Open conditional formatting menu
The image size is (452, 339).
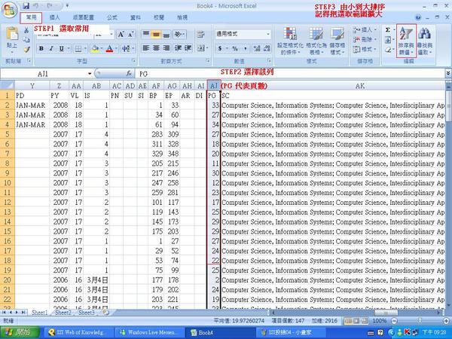[290, 41]
